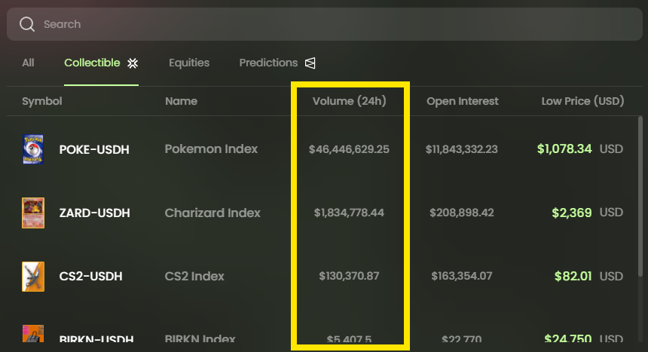This screenshot has height=352, width=648.
Task: Click the table's vertical scrollbar
Action: pyautogui.click(x=640, y=197)
